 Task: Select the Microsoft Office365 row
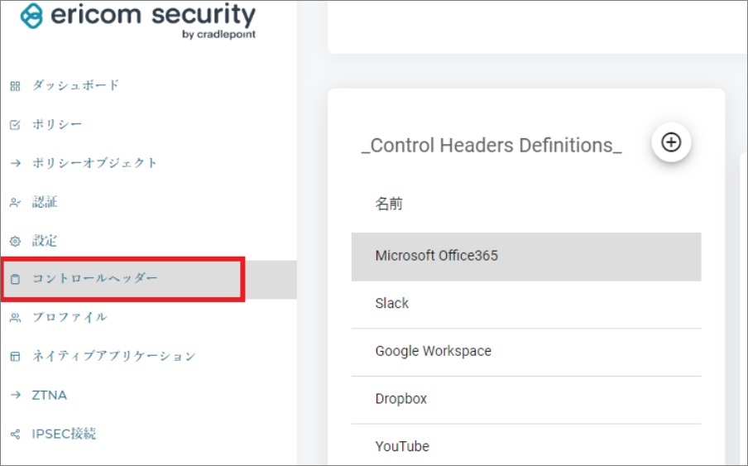pos(525,256)
